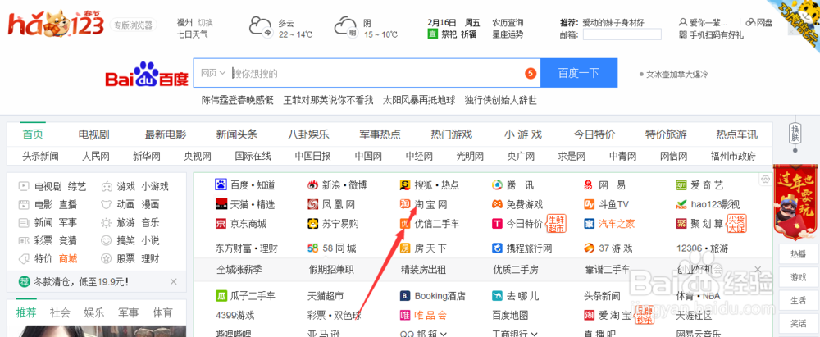Open the 37游戏 icon
The width and height of the screenshot is (820, 337).
pos(589,248)
